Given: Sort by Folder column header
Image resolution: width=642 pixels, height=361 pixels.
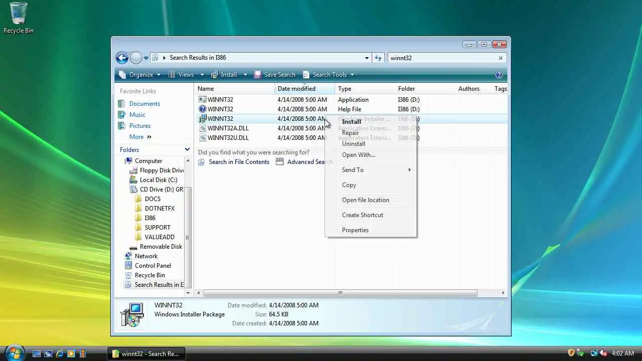Looking at the screenshot, I should coord(425,89).
